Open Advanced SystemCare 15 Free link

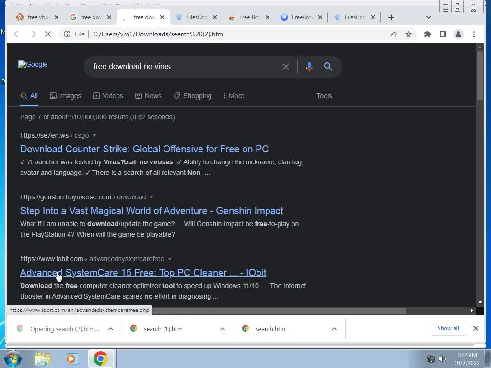[143, 273]
